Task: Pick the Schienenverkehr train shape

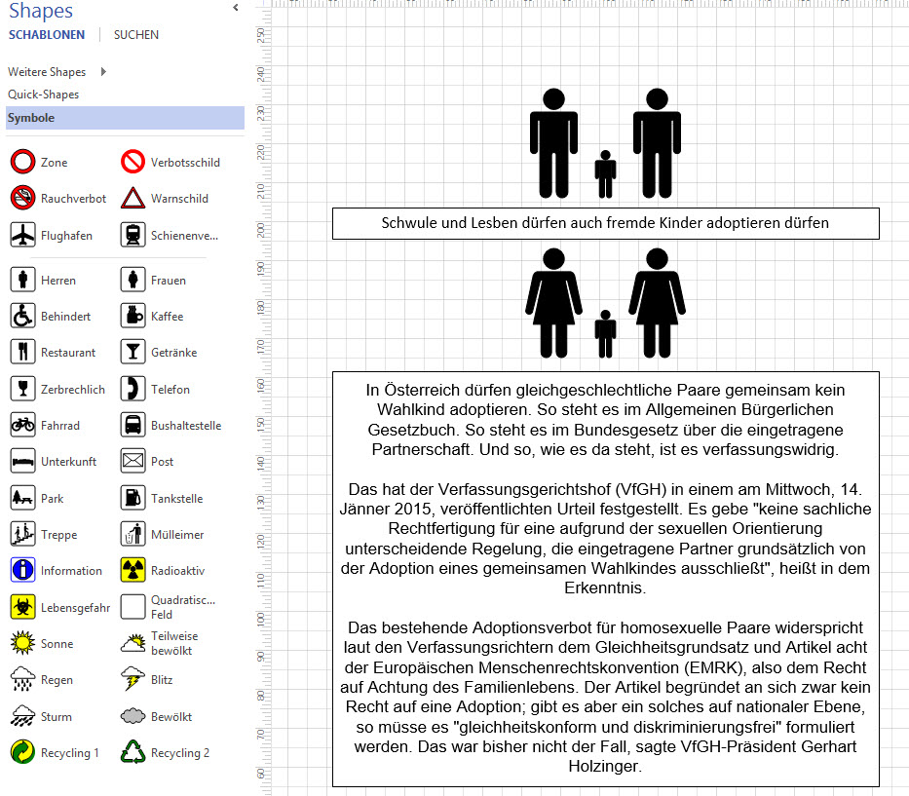Action: tap(133, 236)
